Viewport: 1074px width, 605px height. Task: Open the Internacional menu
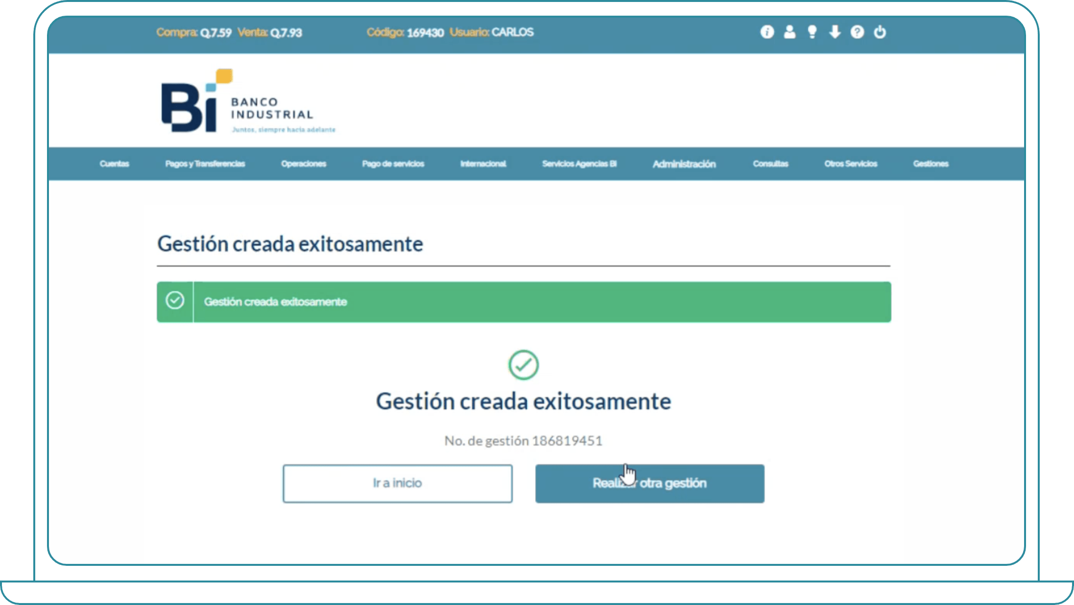coord(483,163)
